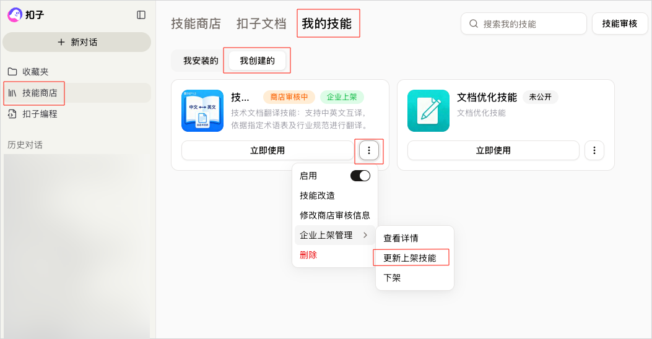Open the three-dot menu on the 文档优化技能 card
This screenshot has height=339, width=652.
pos(594,150)
